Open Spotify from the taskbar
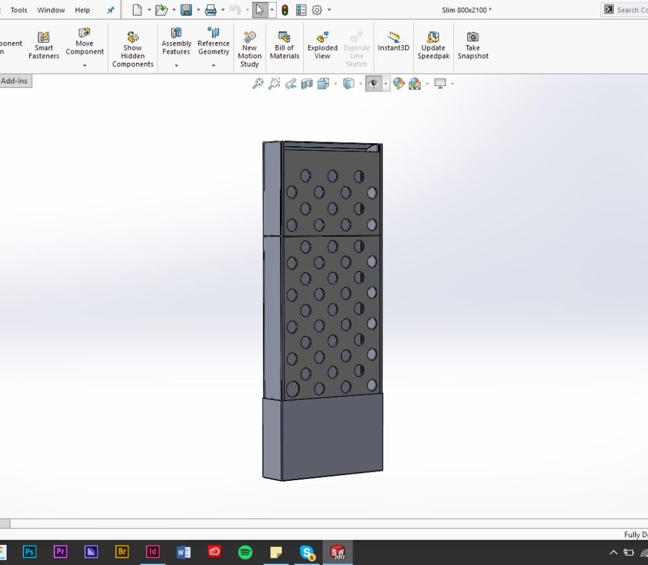Image resolution: width=648 pixels, height=565 pixels. coord(245,552)
